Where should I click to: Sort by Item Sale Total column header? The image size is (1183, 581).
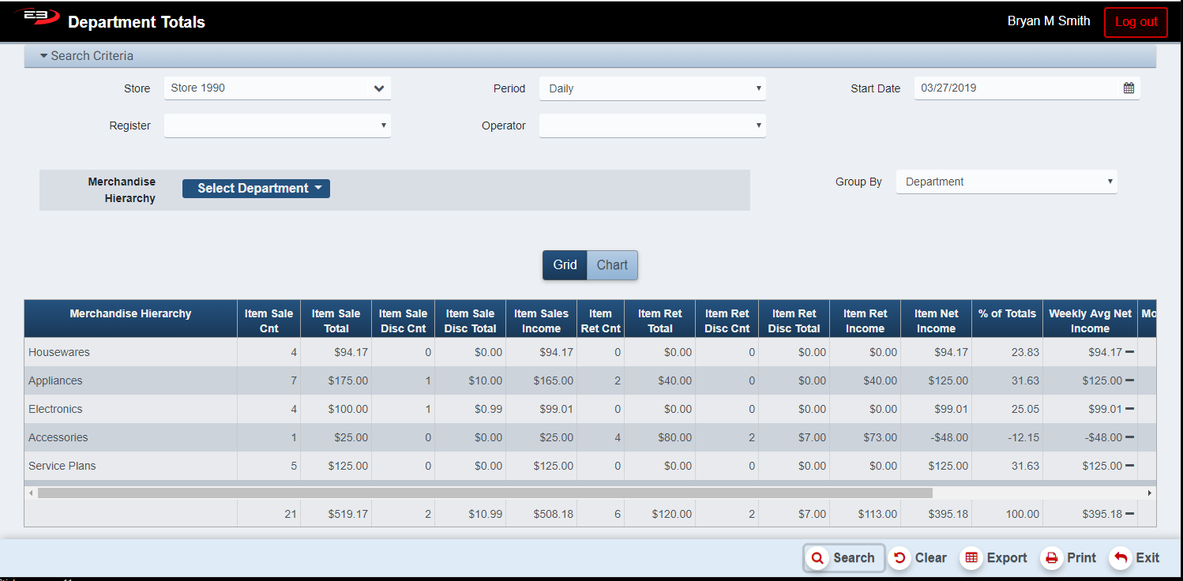click(x=336, y=320)
